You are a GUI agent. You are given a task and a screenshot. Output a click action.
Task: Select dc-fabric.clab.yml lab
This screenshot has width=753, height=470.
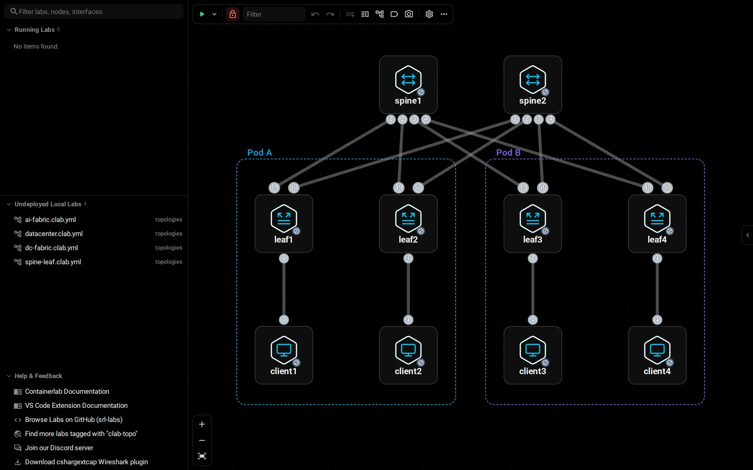pos(94,248)
